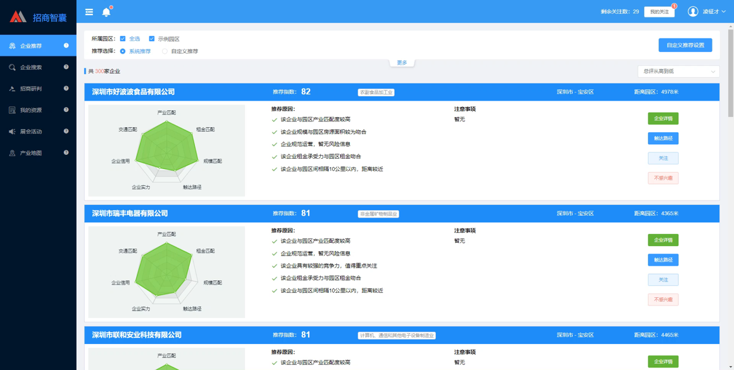Toggle the 全选 checkbox

coord(123,39)
